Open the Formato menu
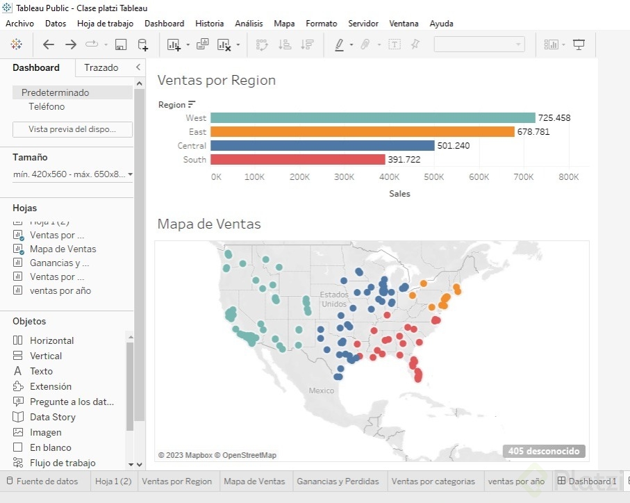 click(x=322, y=24)
